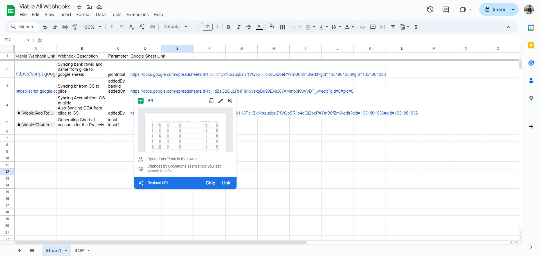Open the Extensions menu
The image size is (540, 256).
click(138, 15)
